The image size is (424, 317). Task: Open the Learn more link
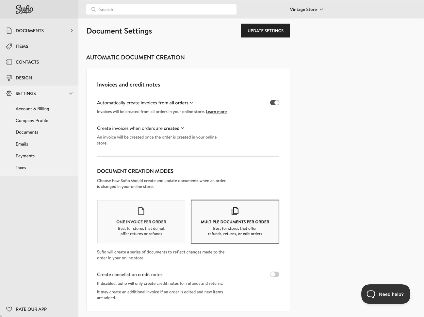point(216,112)
